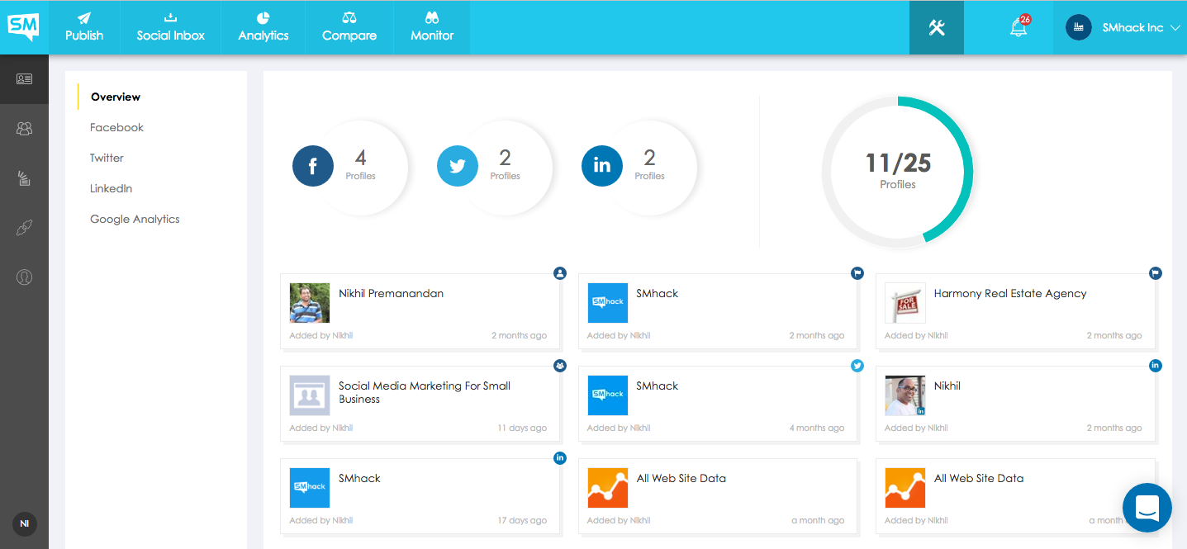
Task: Click the rocket sidebar icon
Action: point(24,228)
